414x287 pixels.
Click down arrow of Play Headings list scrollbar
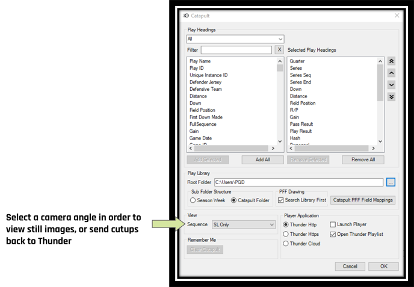(x=280, y=141)
